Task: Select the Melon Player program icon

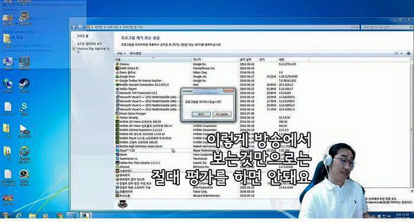Action: coord(118,89)
